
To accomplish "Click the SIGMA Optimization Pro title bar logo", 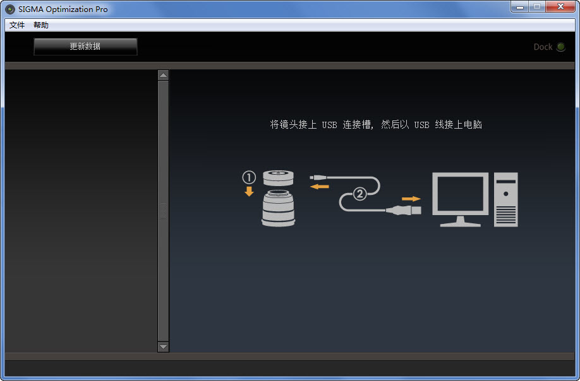I will pyautogui.click(x=9, y=9).
